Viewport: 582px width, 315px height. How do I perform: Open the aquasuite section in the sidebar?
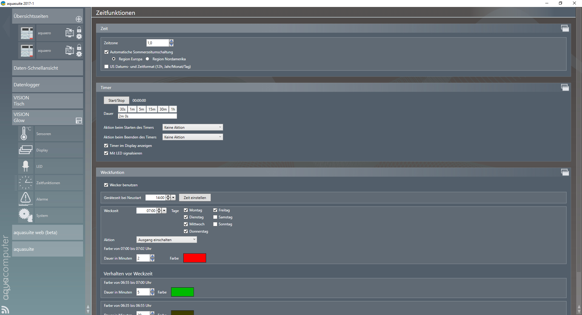(x=48, y=249)
